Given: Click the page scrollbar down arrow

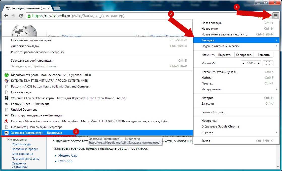Looking at the screenshot, I should 278,167.
